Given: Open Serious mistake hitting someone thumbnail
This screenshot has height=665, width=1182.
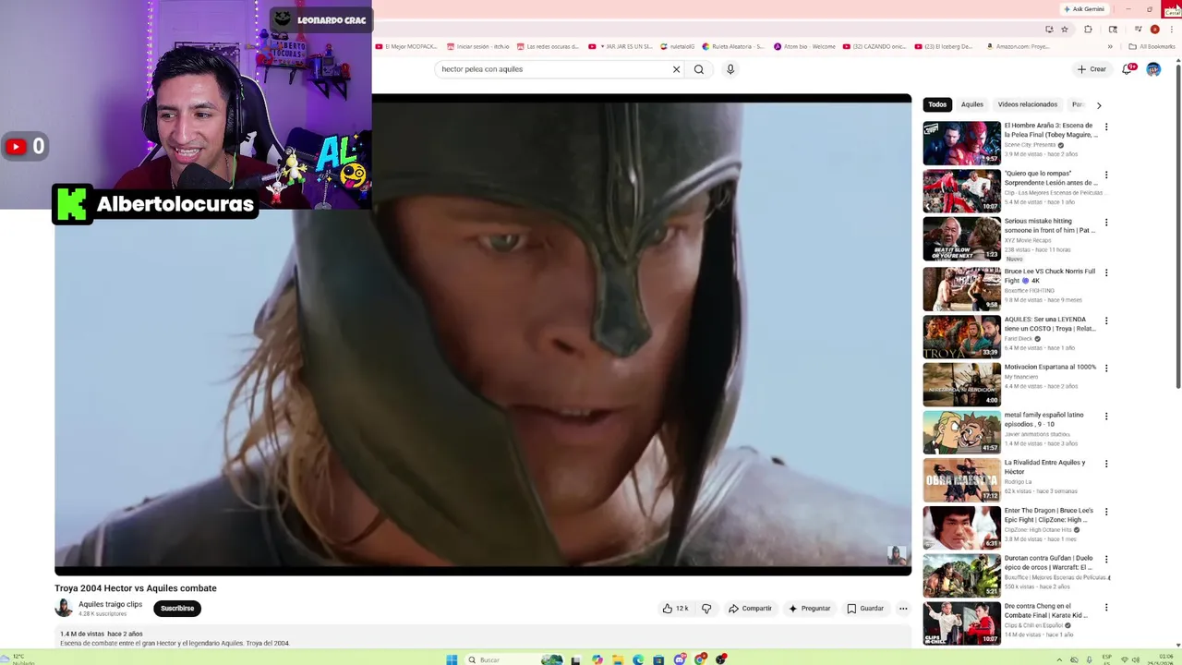Looking at the screenshot, I should [x=961, y=239].
